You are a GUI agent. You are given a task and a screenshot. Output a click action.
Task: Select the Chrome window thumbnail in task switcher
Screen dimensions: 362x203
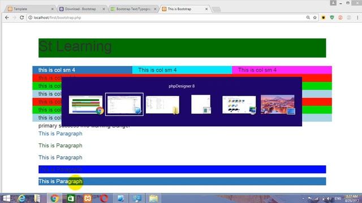[86, 105]
